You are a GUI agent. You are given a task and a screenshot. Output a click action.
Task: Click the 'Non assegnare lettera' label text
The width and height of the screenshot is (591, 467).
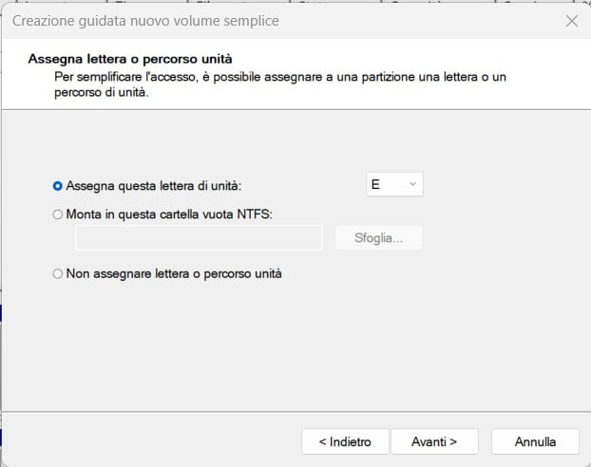tap(174, 273)
